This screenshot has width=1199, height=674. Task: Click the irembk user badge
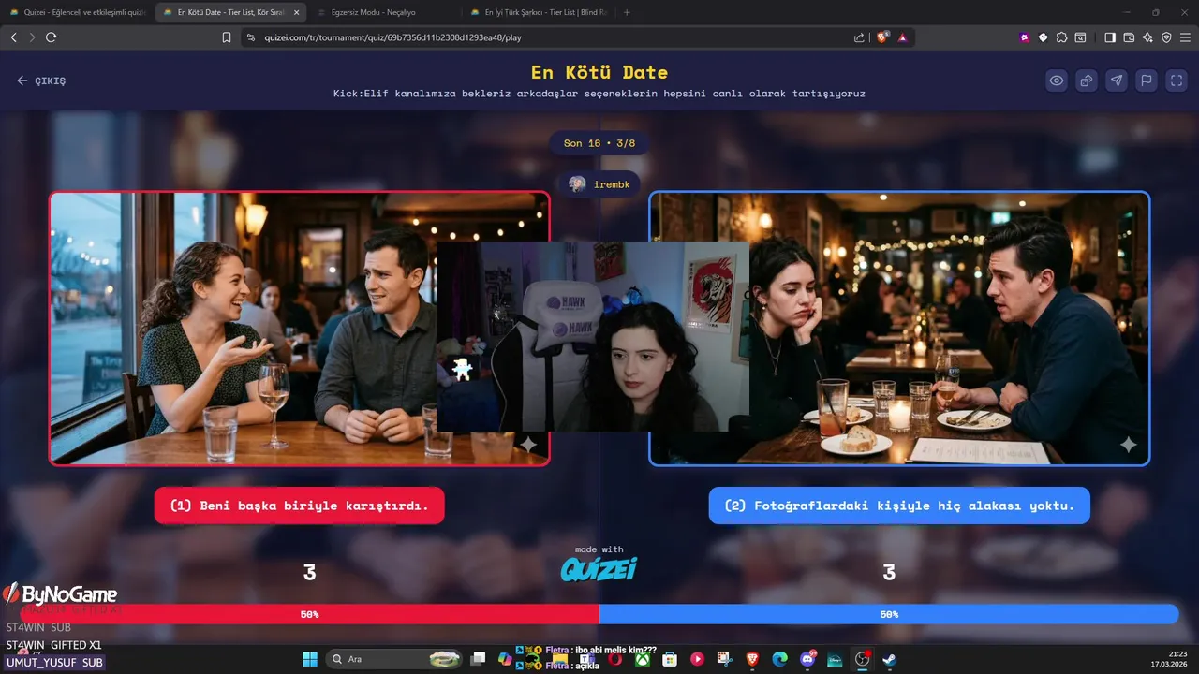pos(599,184)
